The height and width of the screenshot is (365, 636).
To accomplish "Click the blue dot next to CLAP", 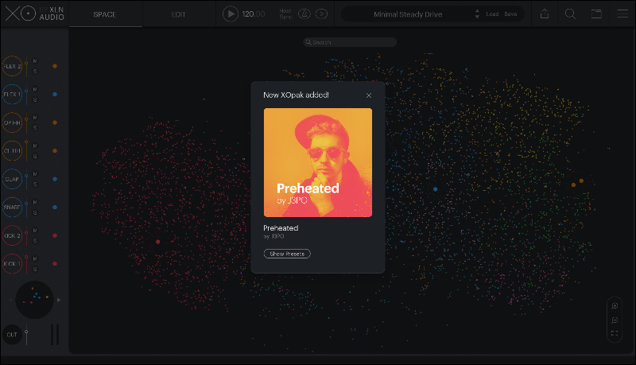I will point(55,179).
